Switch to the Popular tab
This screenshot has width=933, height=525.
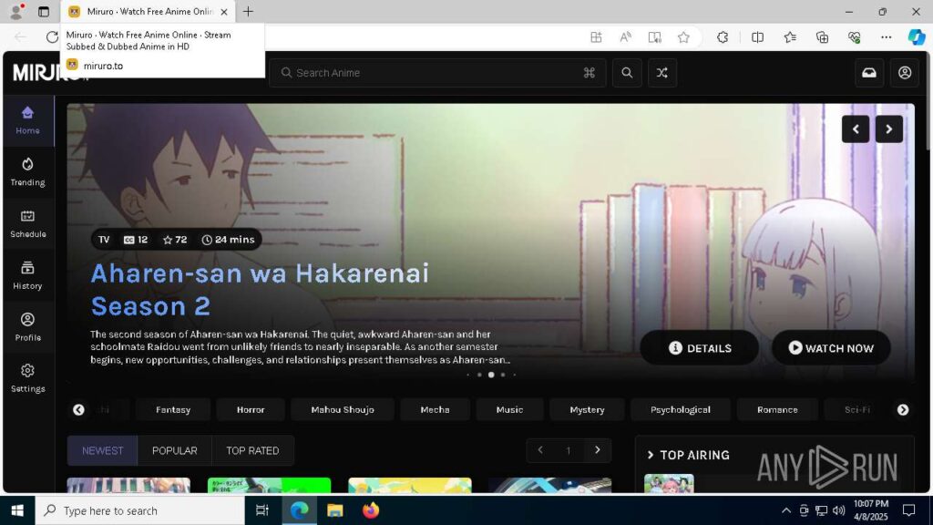coord(174,450)
